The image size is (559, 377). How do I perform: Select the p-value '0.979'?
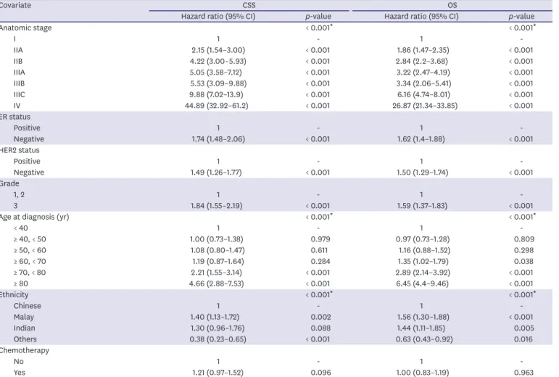[320, 239]
